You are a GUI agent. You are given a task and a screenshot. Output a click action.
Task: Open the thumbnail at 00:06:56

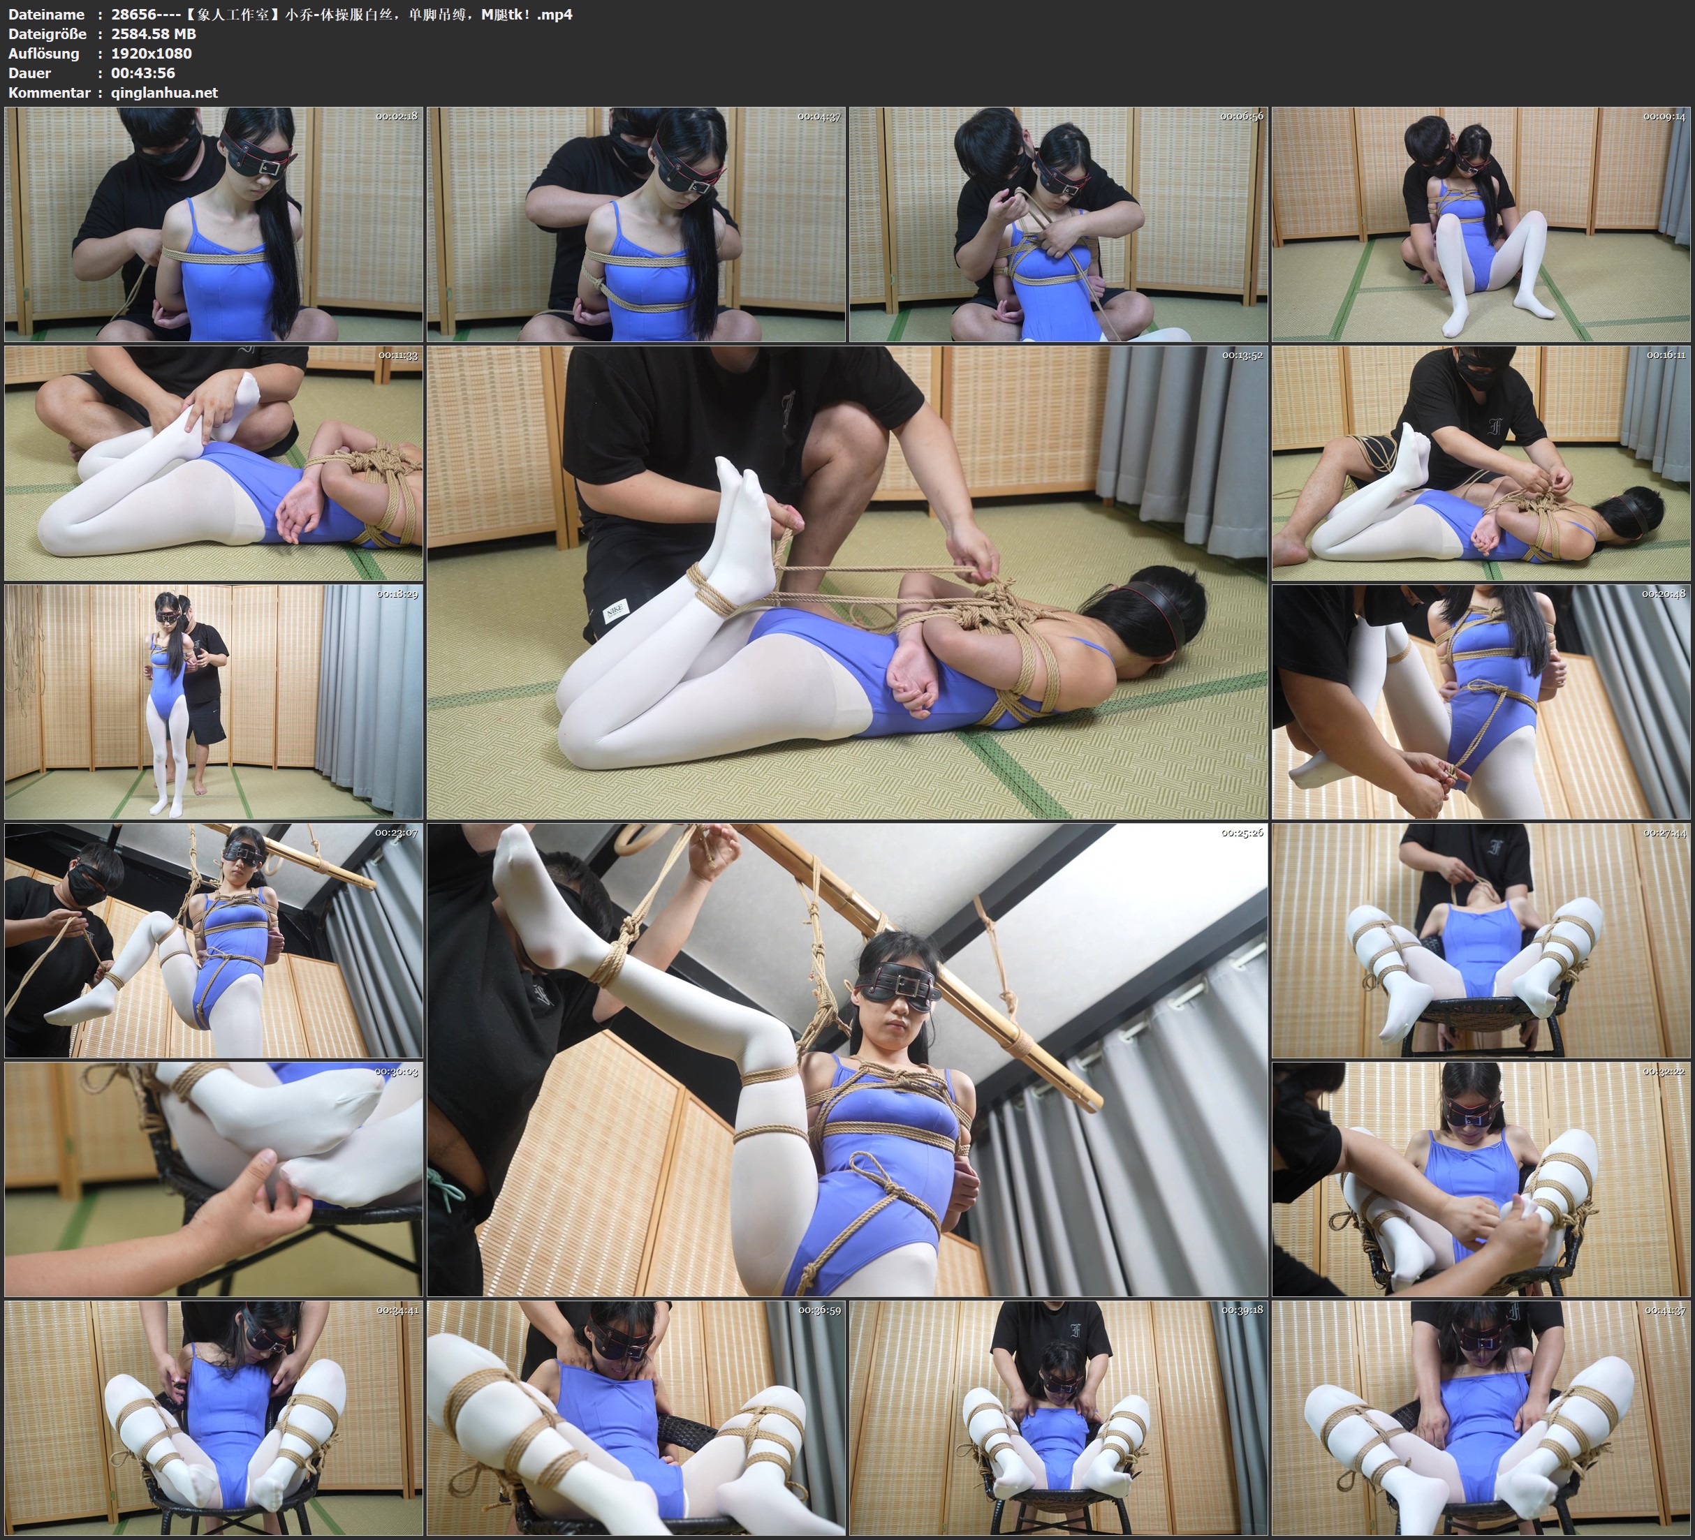[1057, 223]
